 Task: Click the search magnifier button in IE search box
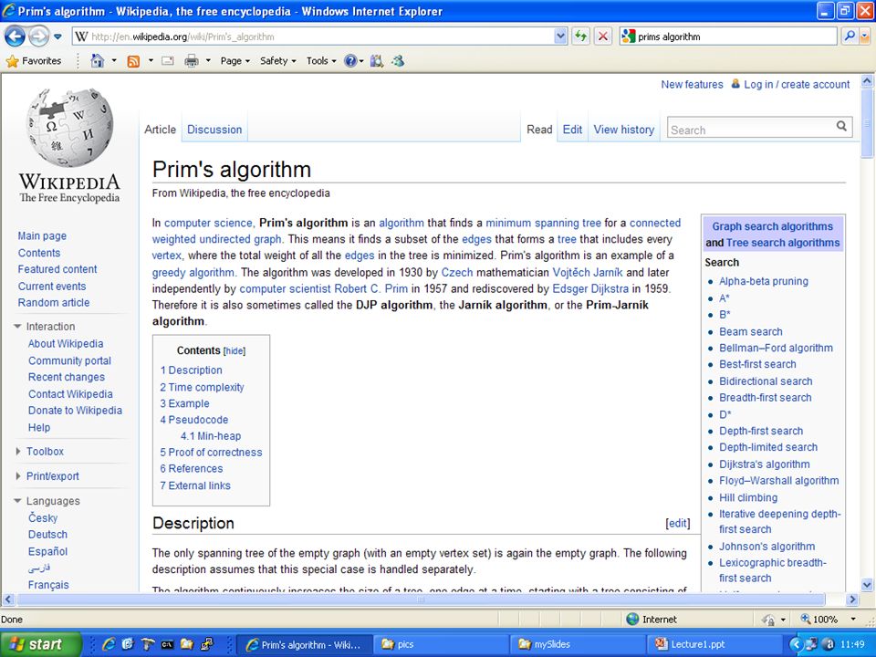click(850, 36)
